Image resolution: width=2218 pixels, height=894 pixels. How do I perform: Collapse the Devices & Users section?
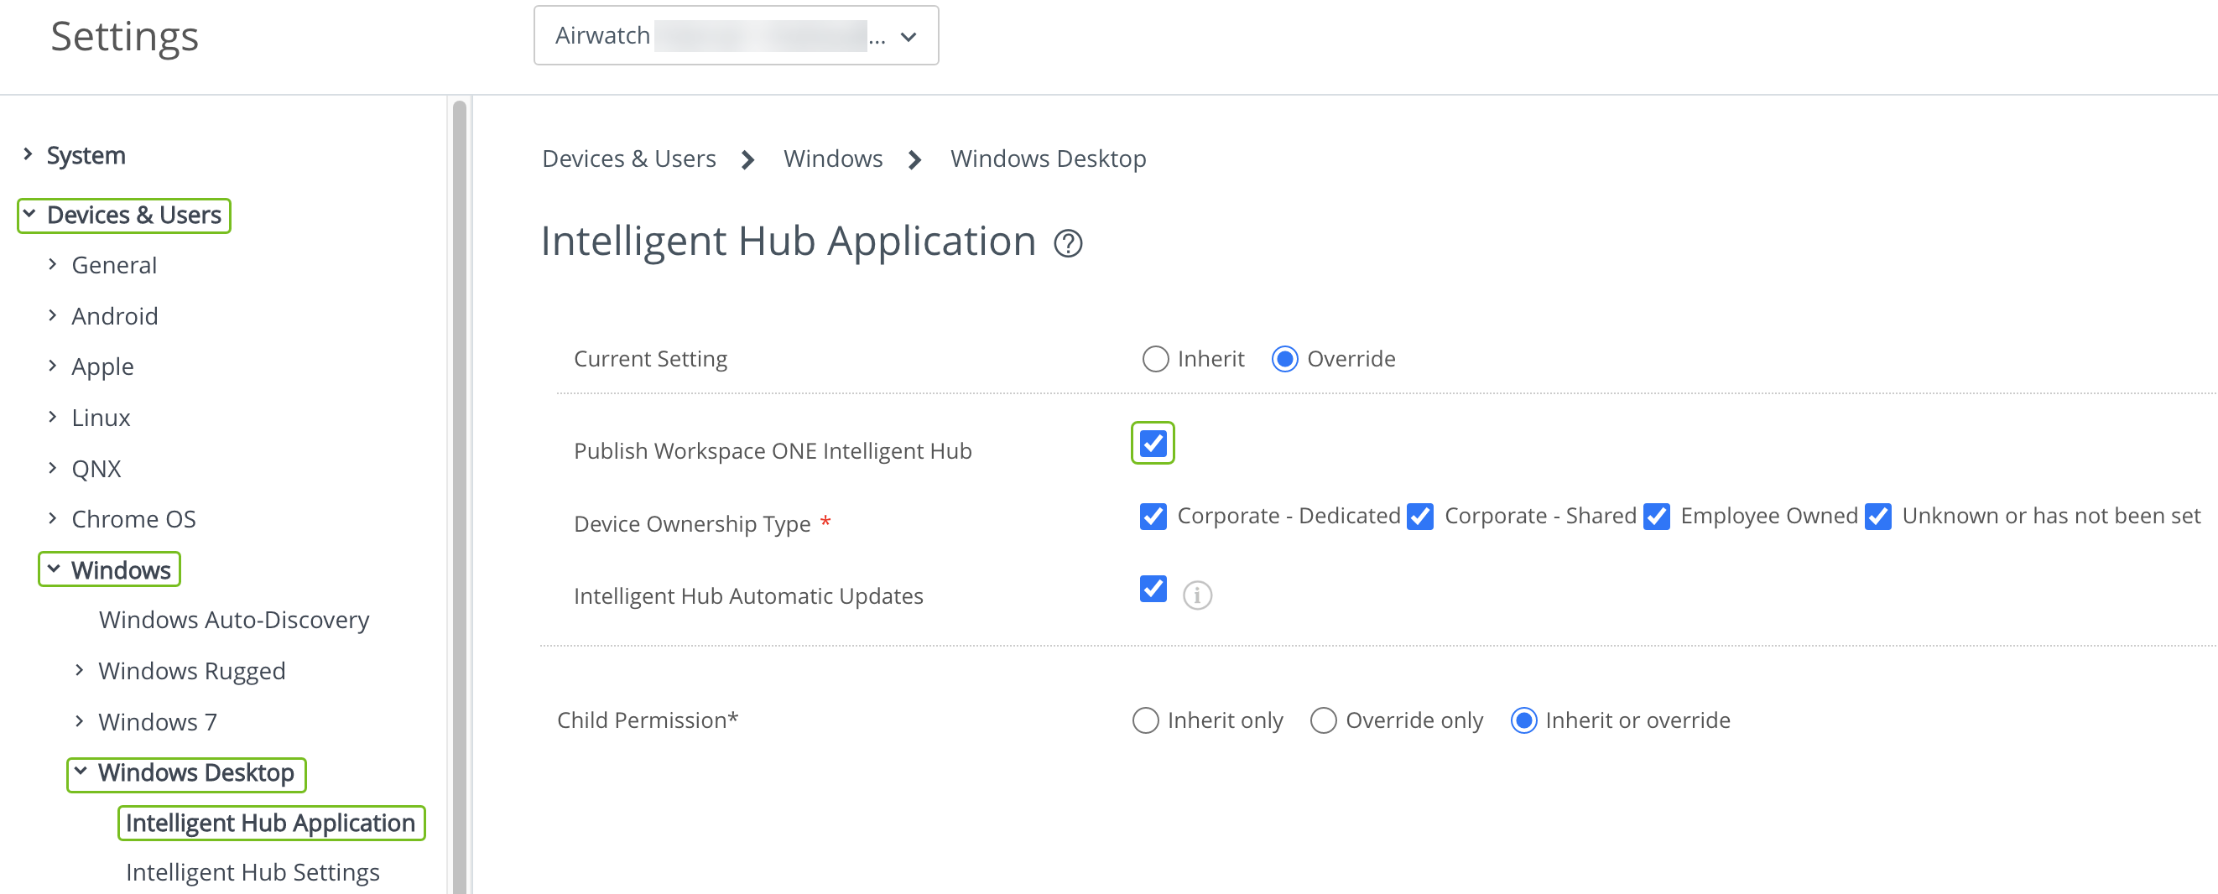pos(29,213)
